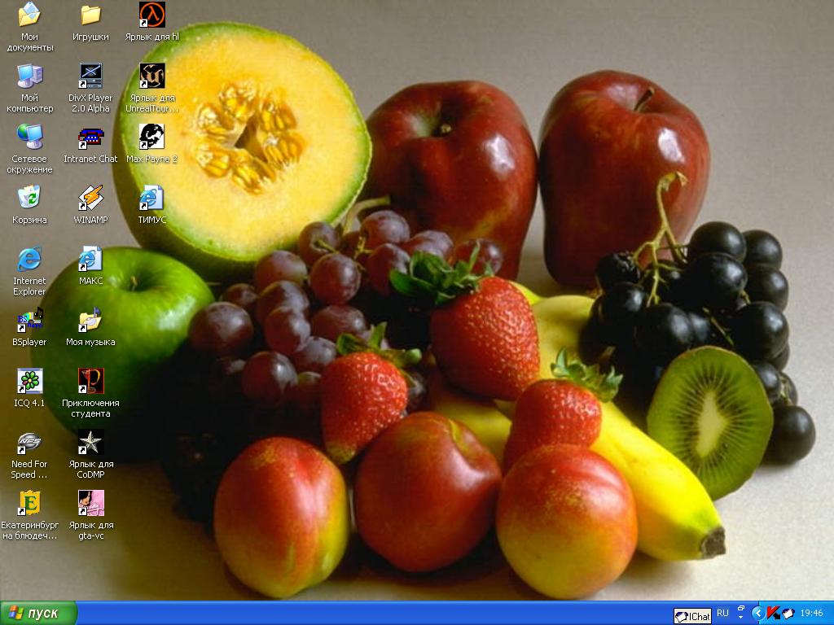
Task: Launch Need For Speed shortcut
Action: point(29,442)
